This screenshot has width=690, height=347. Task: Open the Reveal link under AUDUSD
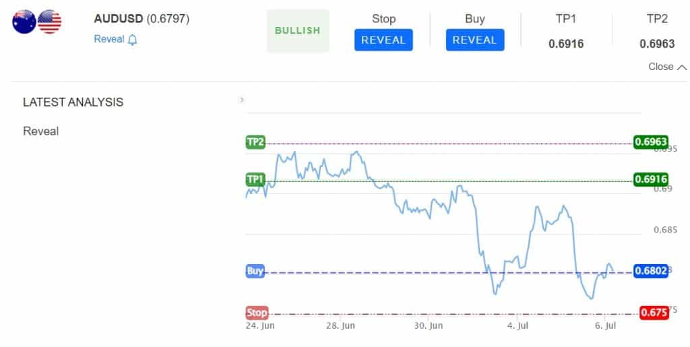[x=109, y=39]
